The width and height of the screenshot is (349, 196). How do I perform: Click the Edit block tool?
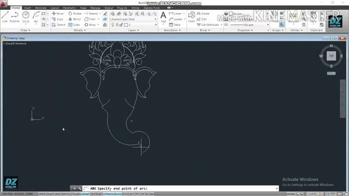202,20
